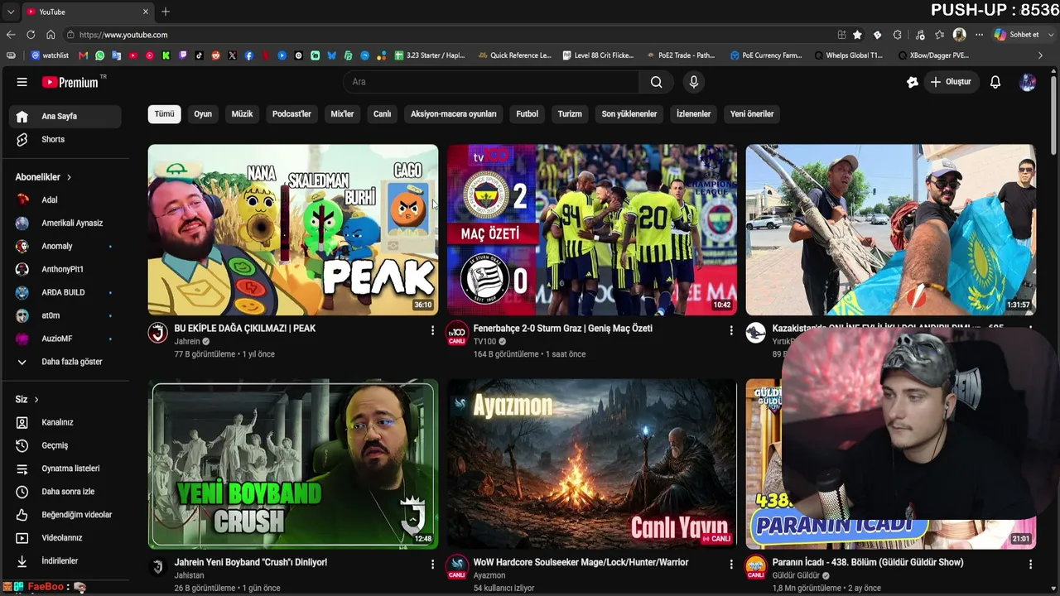Open Kanalınız in the sidebar

pyautogui.click(x=65, y=422)
